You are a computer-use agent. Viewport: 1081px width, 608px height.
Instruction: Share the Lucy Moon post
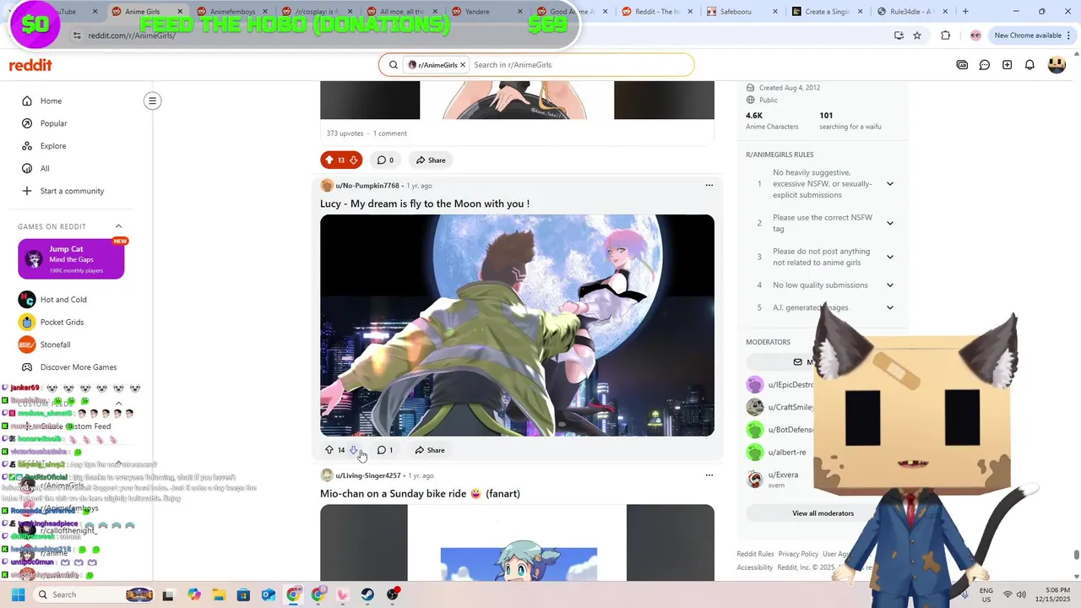pos(430,450)
